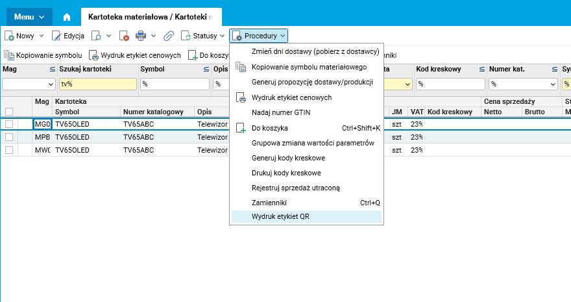This screenshot has width=571, height=302.
Task: Select 'Wydruk etykiet QR' menu entry
Action: (281, 216)
